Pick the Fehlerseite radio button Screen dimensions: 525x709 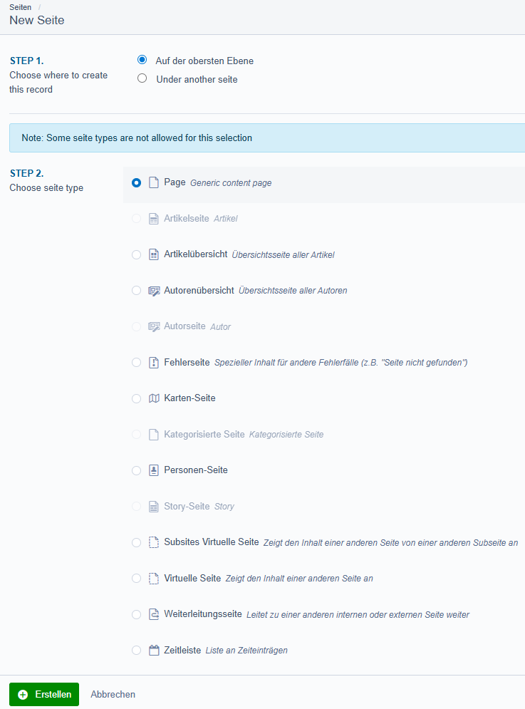tap(137, 363)
